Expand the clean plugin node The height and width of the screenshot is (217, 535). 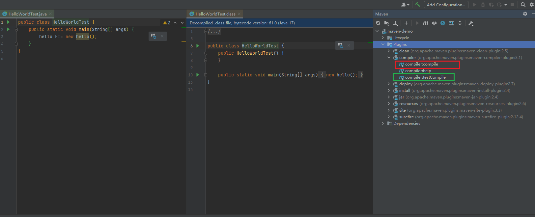[389, 51]
